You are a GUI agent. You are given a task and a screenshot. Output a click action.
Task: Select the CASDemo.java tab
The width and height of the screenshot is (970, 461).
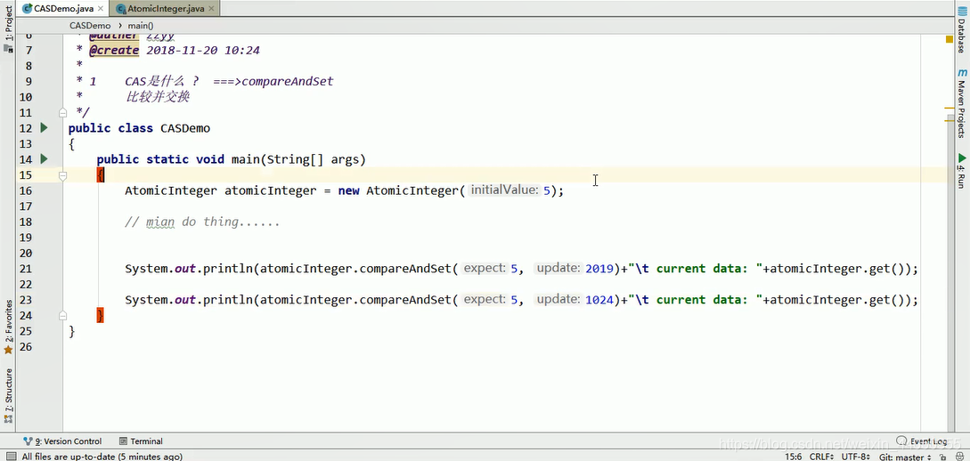click(63, 9)
